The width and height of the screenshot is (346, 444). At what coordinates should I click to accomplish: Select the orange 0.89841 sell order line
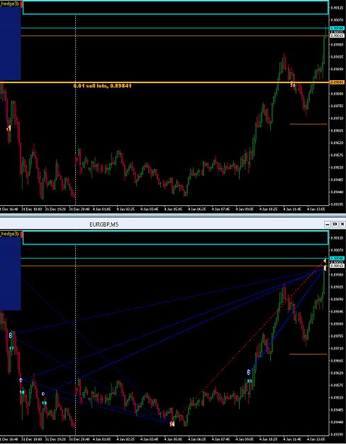click(164, 82)
